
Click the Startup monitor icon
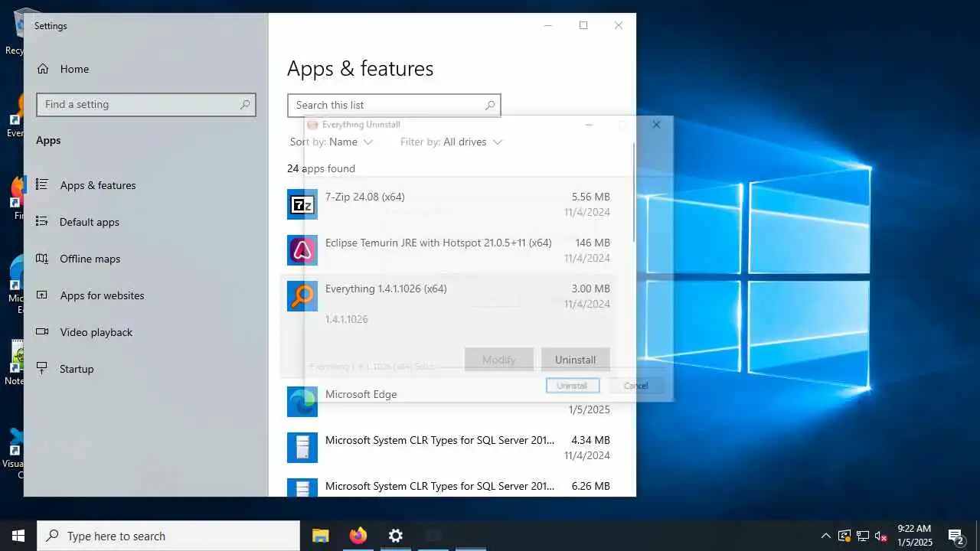pyautogui.click(x=42, y=368)
